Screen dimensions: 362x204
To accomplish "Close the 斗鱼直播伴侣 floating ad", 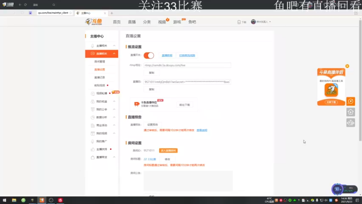I will tap(347, 66).
